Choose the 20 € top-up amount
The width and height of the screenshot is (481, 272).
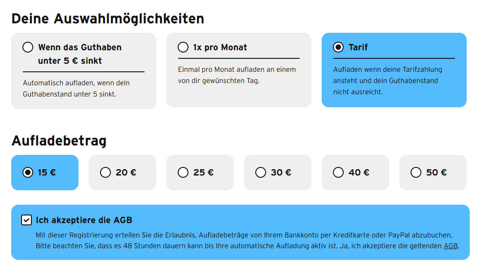pos(122,172)
